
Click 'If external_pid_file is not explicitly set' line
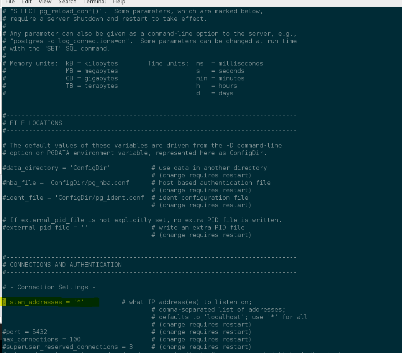point(142,220)
